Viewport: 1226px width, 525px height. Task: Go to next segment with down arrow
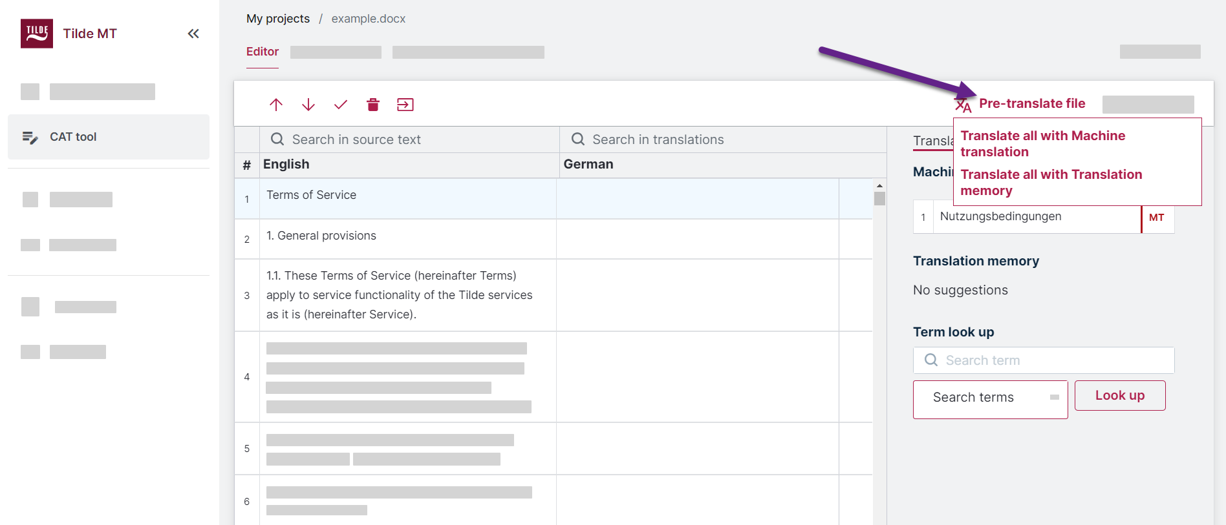308,105
